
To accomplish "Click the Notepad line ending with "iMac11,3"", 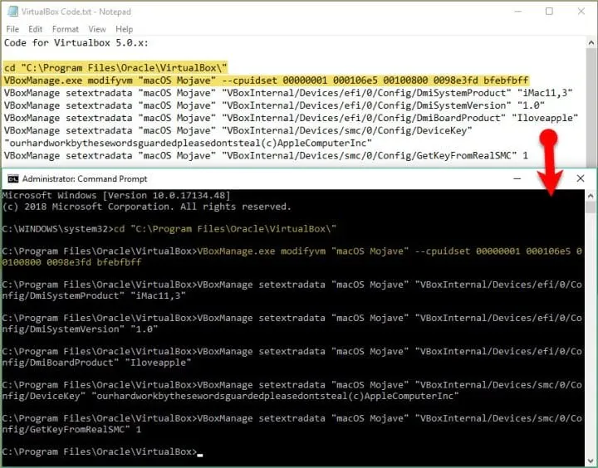I will pyautogui.click(x=288, y=93).
